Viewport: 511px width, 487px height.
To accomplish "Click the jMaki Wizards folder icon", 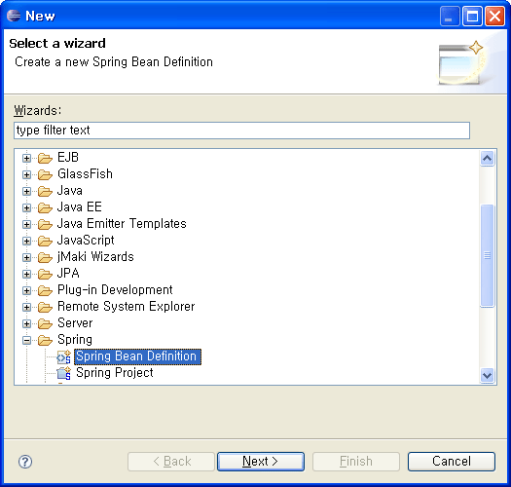I will (45, 257).
